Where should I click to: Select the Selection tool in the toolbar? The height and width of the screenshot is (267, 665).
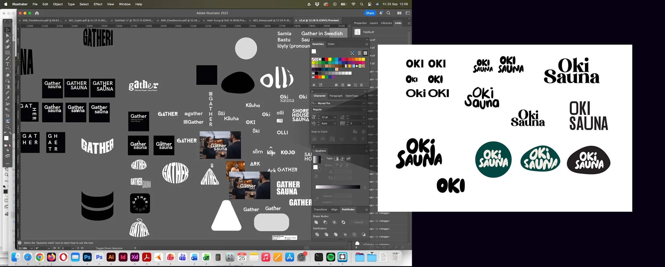click(x=7, y=30)
